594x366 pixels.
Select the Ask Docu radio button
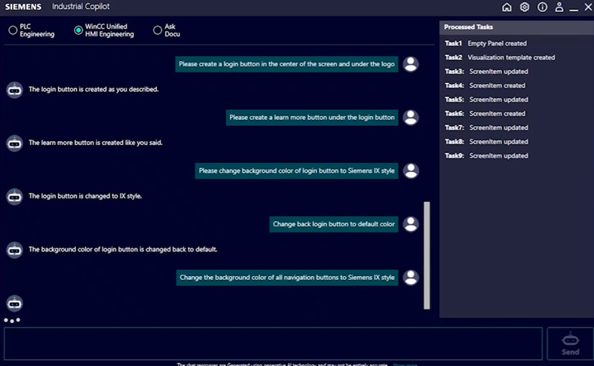[x=158, y=30]
